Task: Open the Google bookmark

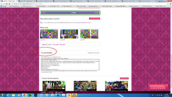Action: click(3, 6)
